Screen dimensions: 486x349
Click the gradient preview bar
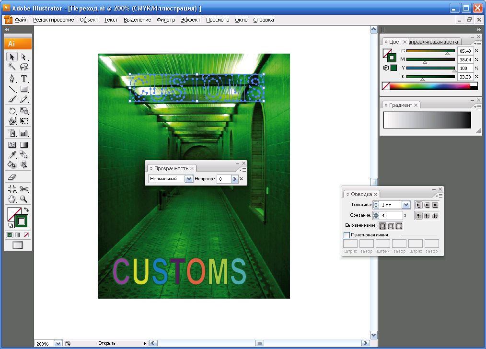coord(427,120)
